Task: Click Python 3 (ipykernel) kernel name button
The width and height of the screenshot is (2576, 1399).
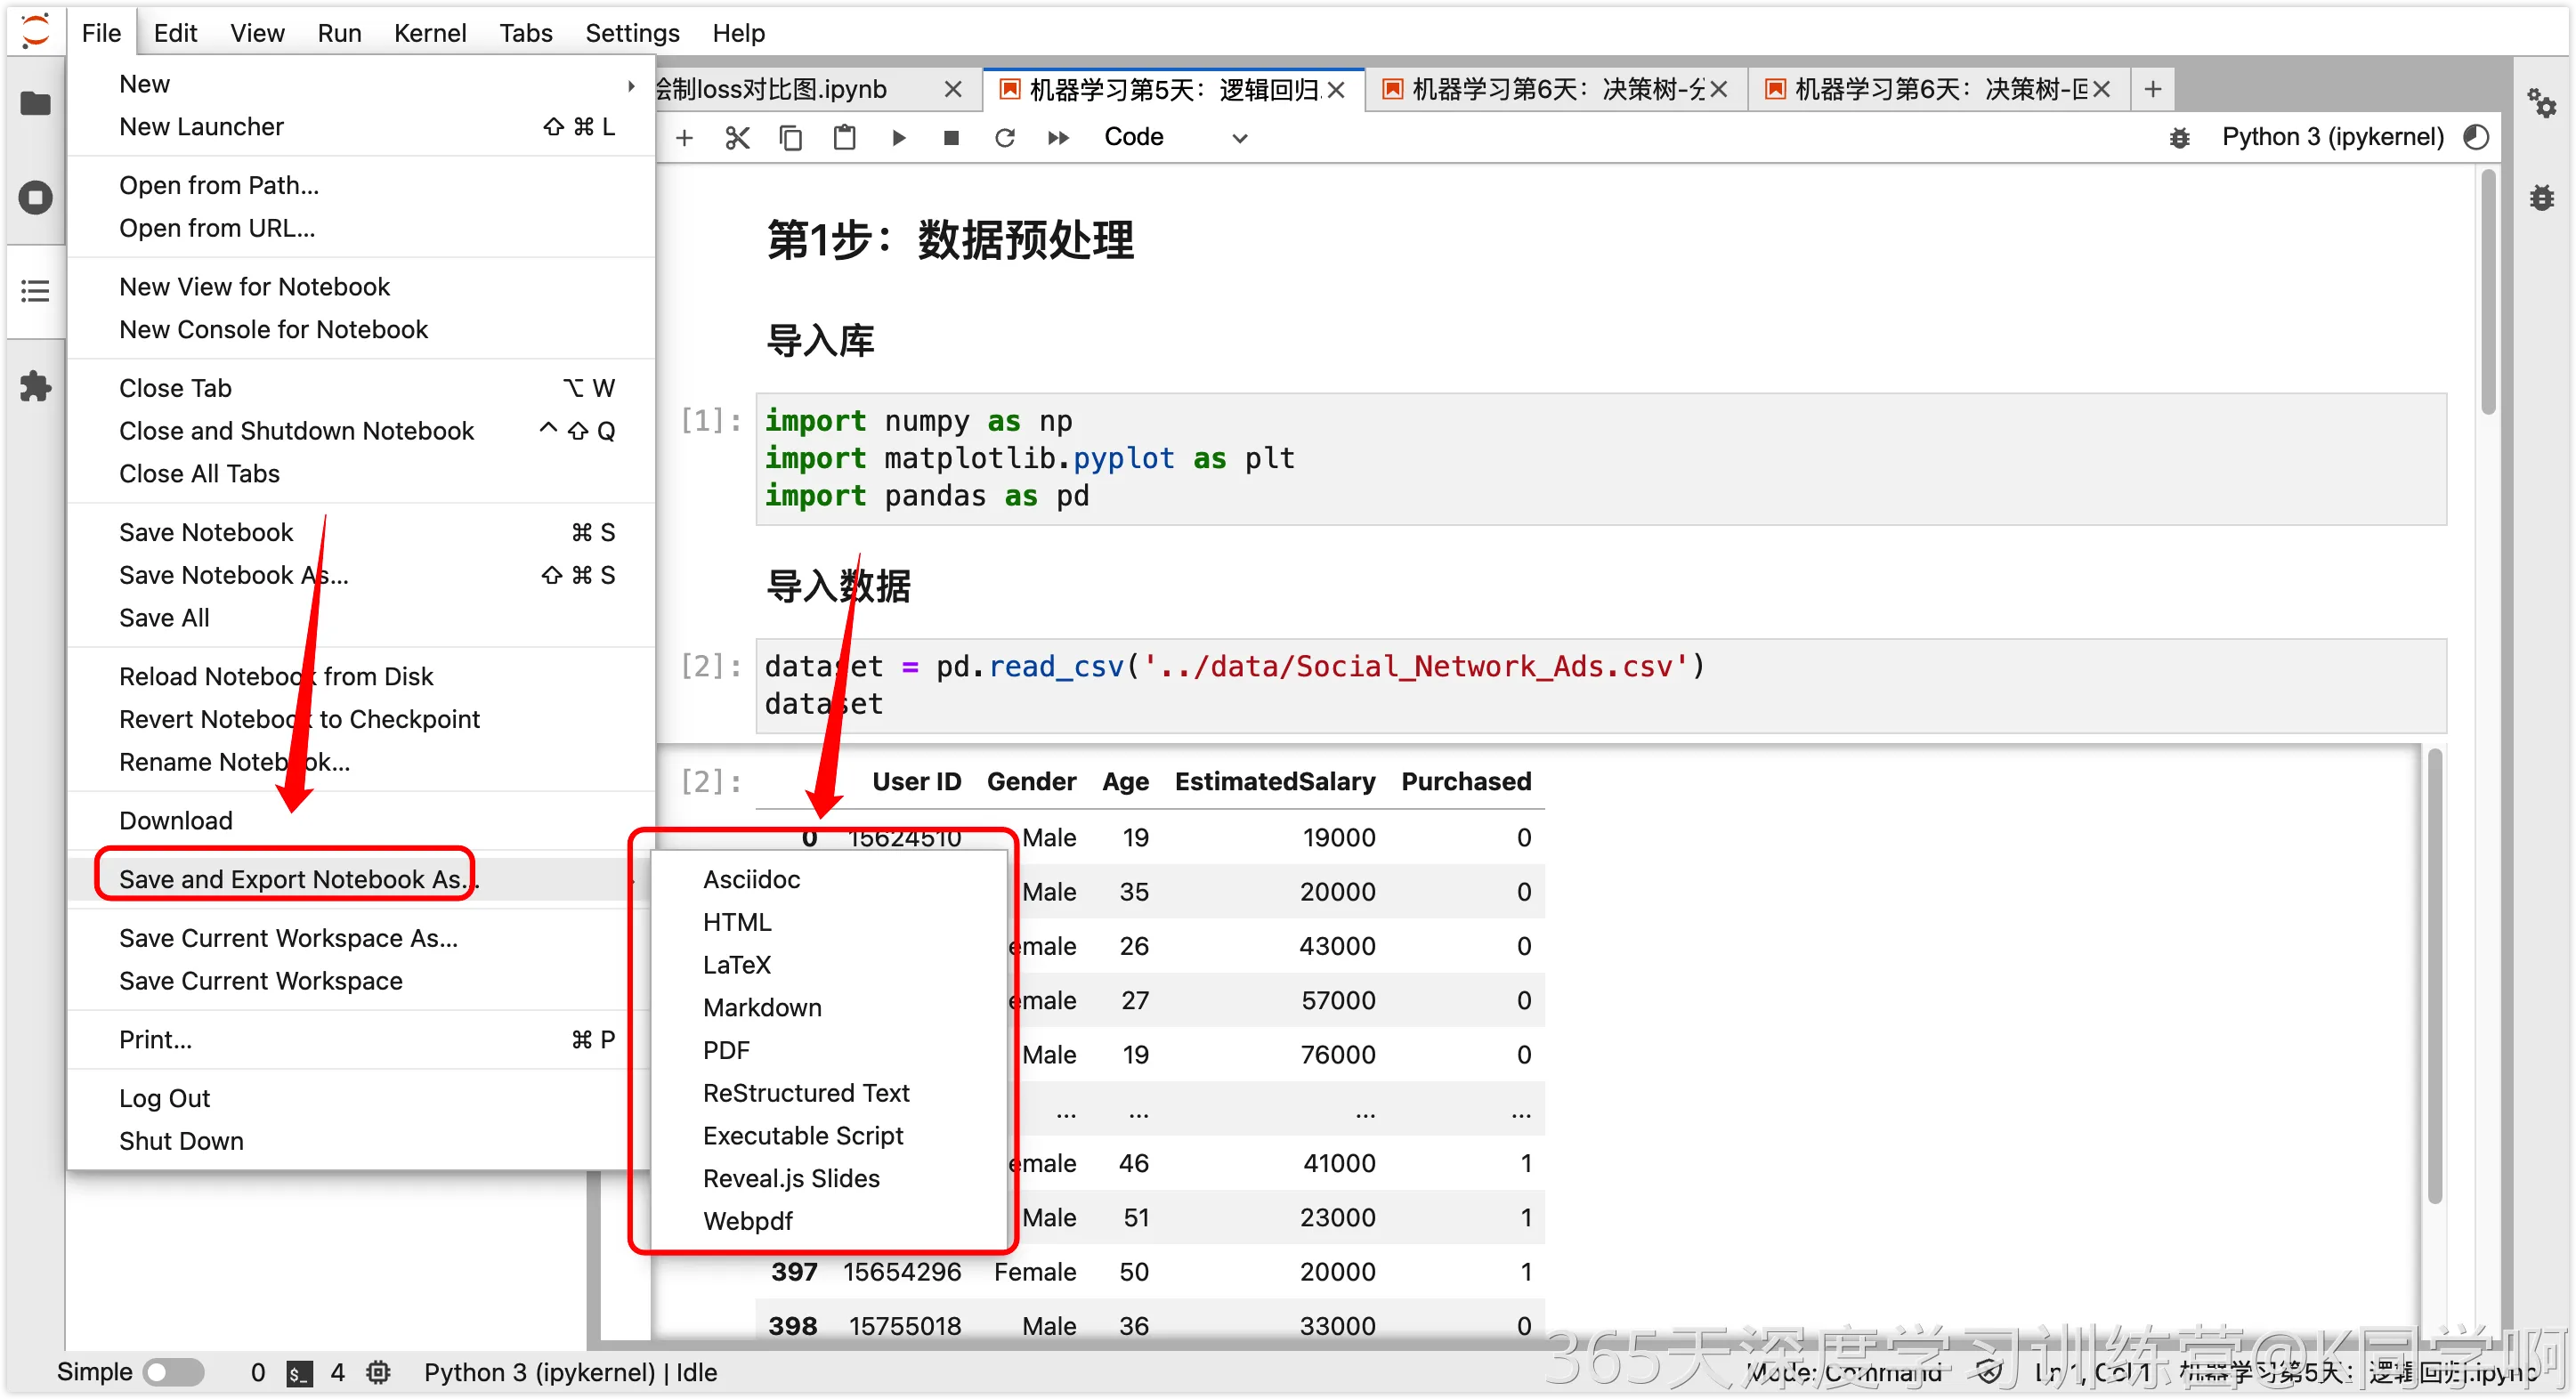Action: pyautogui.click(x=2332, y=137)
